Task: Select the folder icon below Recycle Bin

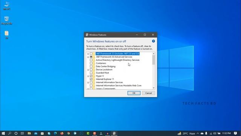Action: 7,35
